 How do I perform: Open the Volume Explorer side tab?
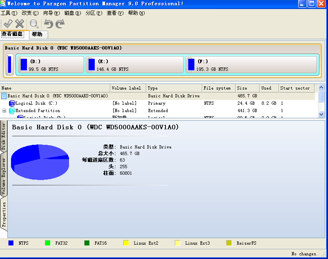pos(4,176)
